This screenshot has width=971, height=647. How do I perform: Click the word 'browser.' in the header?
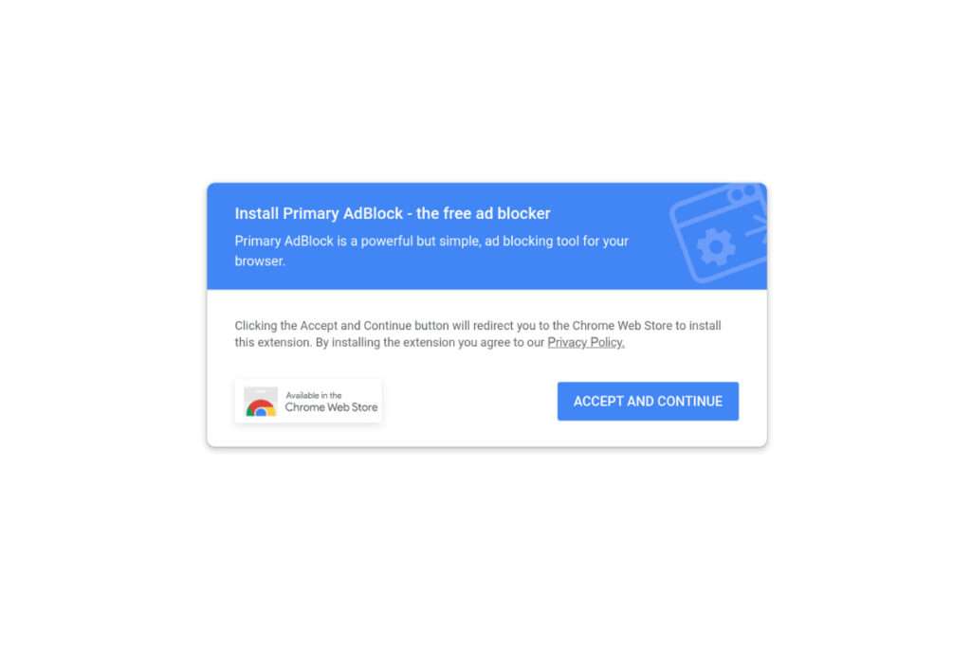260,261
